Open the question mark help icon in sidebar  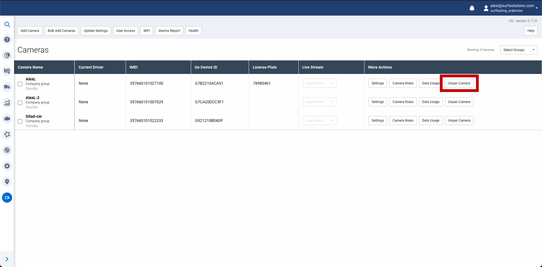(x=7, y=40)
